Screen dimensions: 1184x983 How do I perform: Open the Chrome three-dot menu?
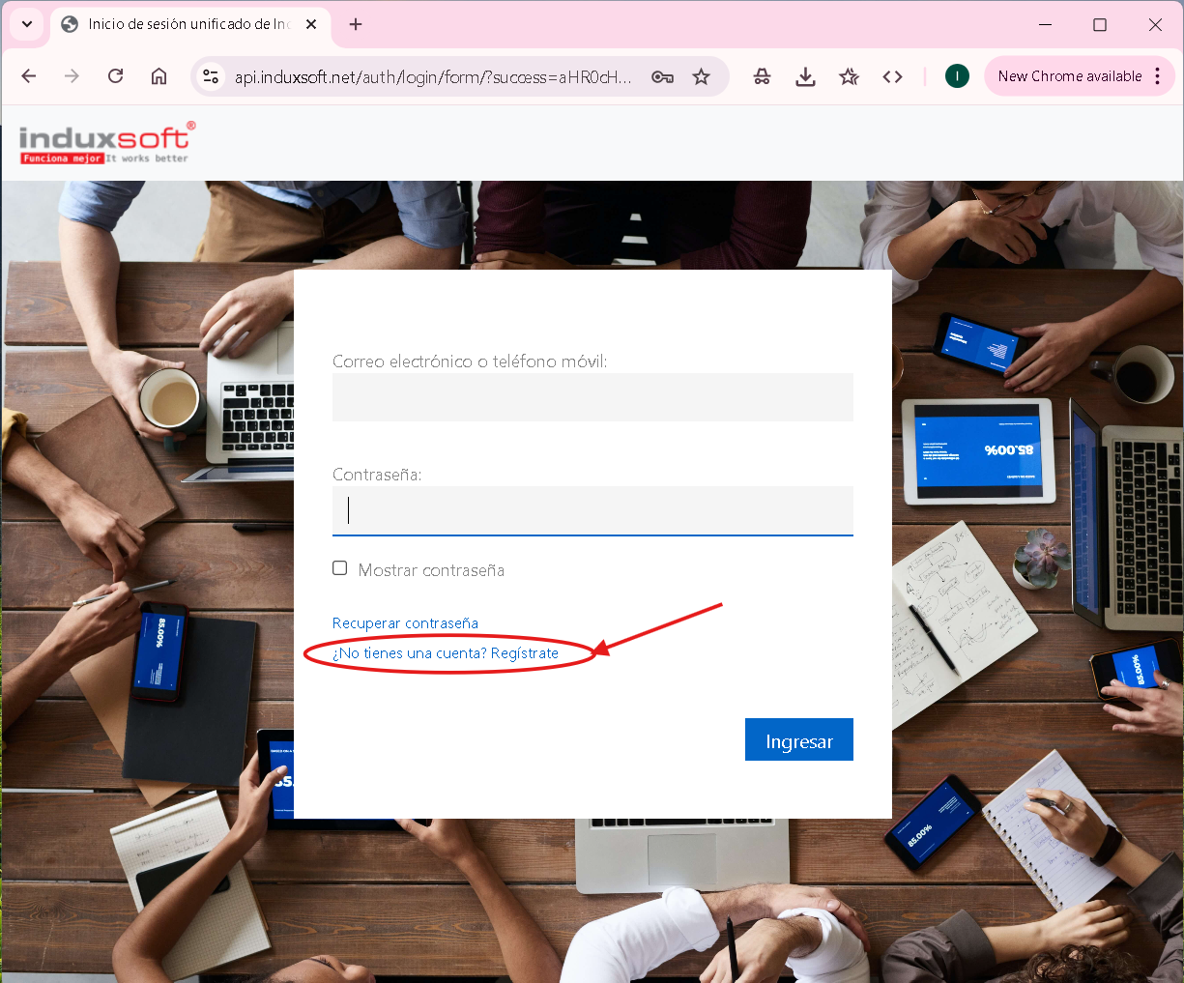coord(1158,76)
